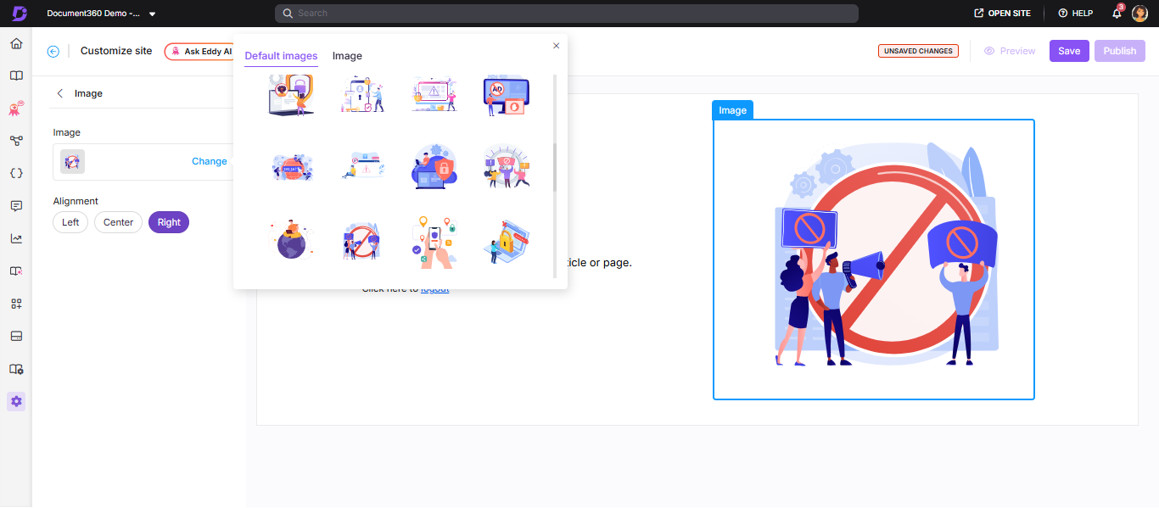Select the large prohibition illustration on canvas
Screen dimensions: 1159x508
click(874, 260)
